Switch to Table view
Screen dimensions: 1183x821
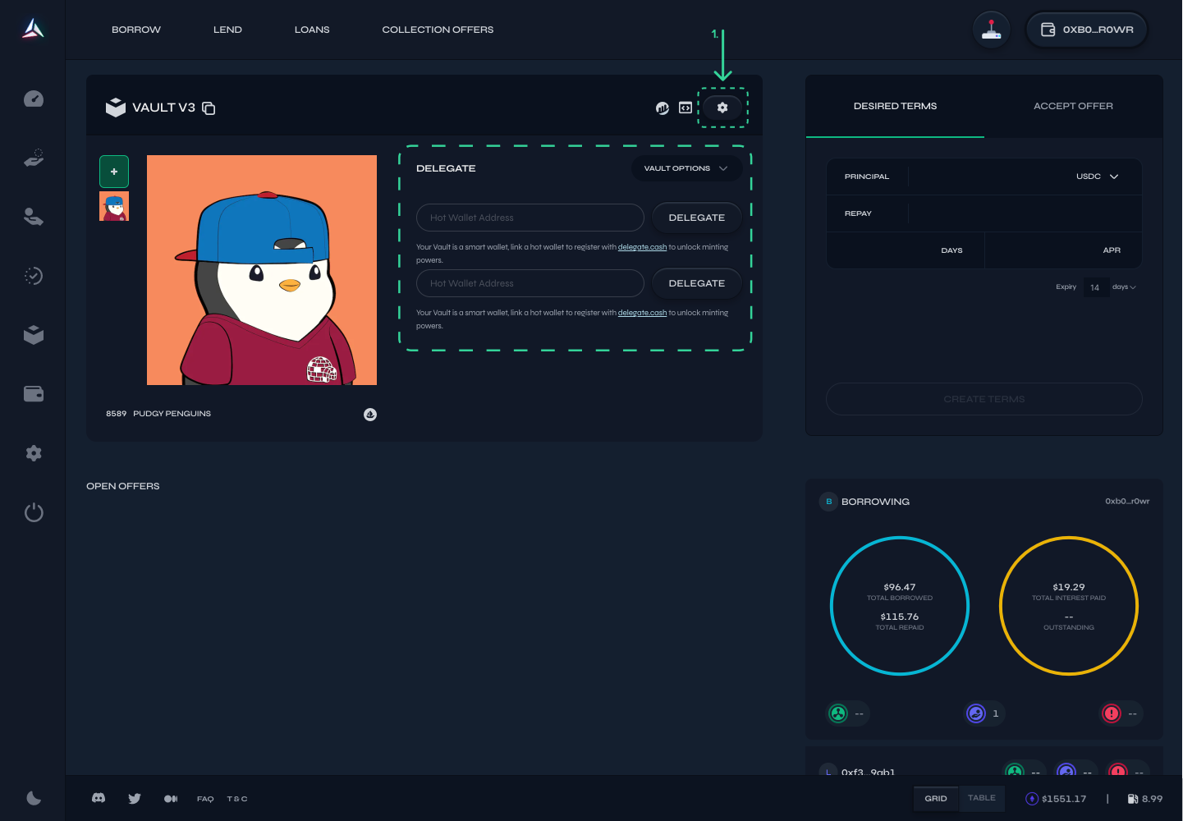click(x=982, y=798)
